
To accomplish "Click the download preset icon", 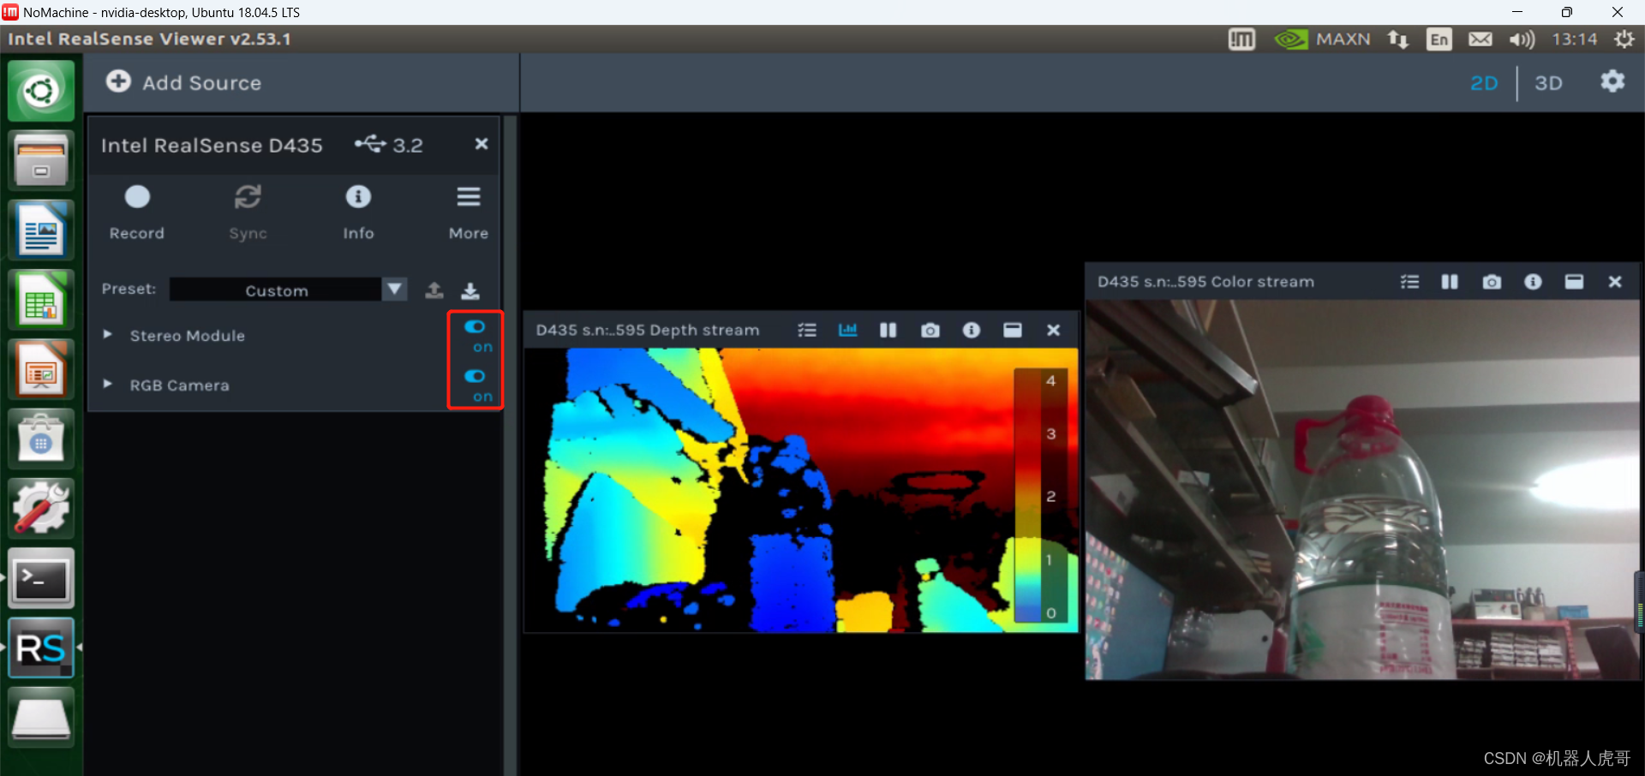I will click(470, 290).
